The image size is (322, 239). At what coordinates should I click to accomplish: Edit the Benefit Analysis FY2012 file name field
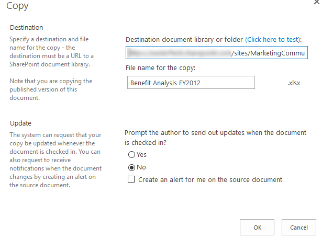[191, 83]
